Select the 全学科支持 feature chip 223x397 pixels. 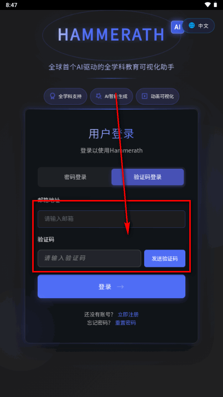[x=65, y=96]
